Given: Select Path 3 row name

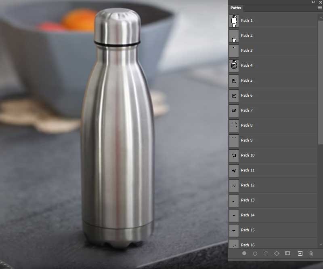Looking at the screenshot, I should click(x=247, y=51).
